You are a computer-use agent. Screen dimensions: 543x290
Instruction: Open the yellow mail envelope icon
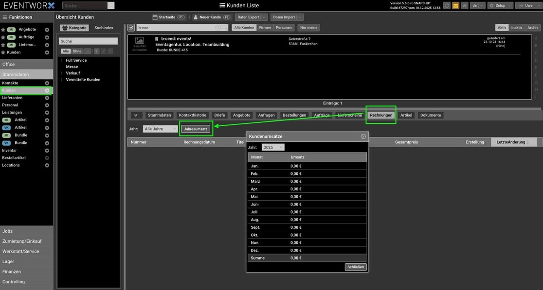[455, 5]
